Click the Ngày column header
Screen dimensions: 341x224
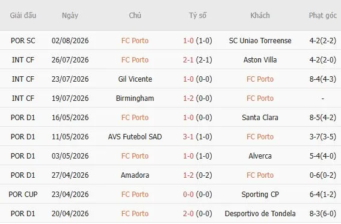[x=70, y=16]
